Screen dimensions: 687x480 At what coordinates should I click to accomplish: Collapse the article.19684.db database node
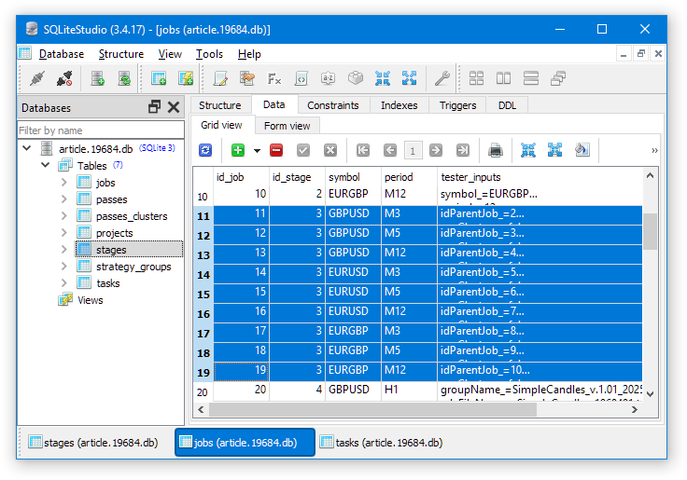pos(26,148)
